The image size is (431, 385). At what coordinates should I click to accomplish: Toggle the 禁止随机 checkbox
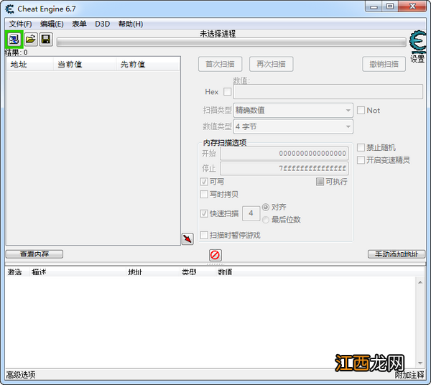pyautogui.click(x=361, y=147)
